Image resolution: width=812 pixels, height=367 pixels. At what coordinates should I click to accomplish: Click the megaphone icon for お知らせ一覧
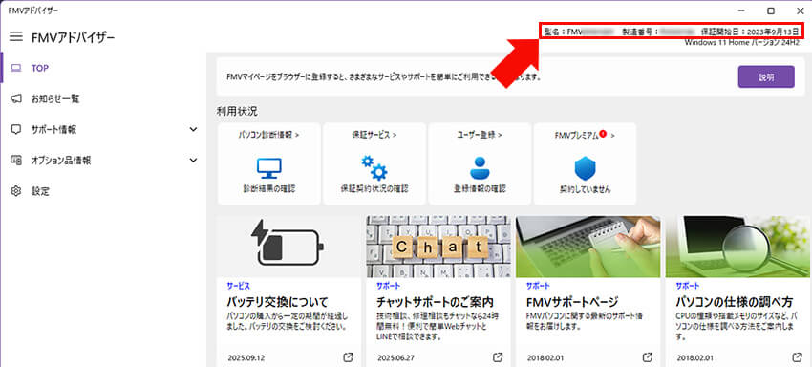pos(16,98)
